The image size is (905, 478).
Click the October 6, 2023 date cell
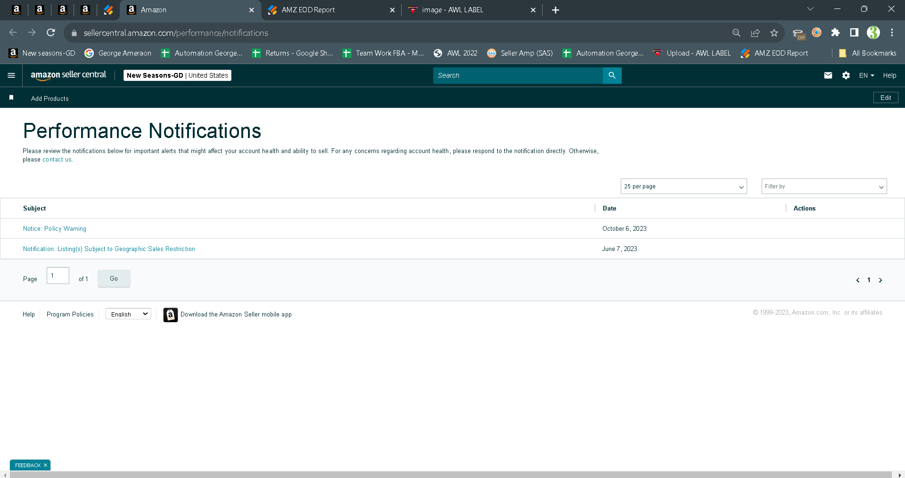(625, 229)
